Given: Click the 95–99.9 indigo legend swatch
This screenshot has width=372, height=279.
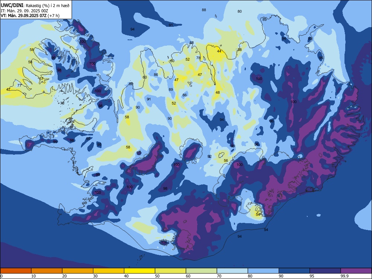Looking at the screenshot, I should tap(325, 271).
